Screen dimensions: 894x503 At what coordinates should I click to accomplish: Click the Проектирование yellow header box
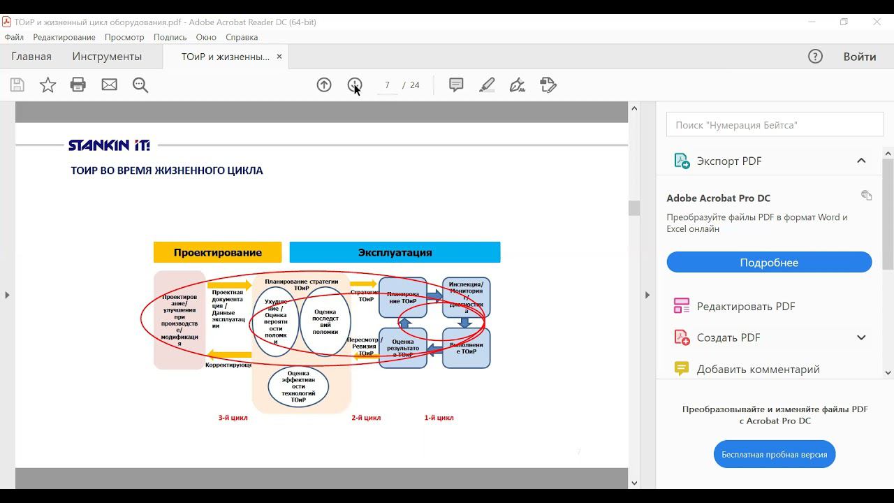click(x=217, y=252)
